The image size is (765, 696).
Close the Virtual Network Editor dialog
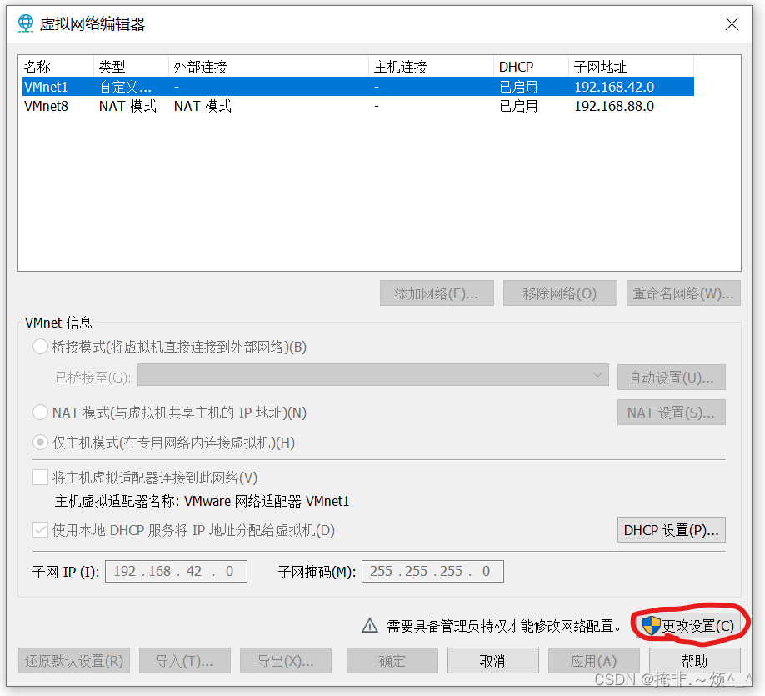point(732,23)
